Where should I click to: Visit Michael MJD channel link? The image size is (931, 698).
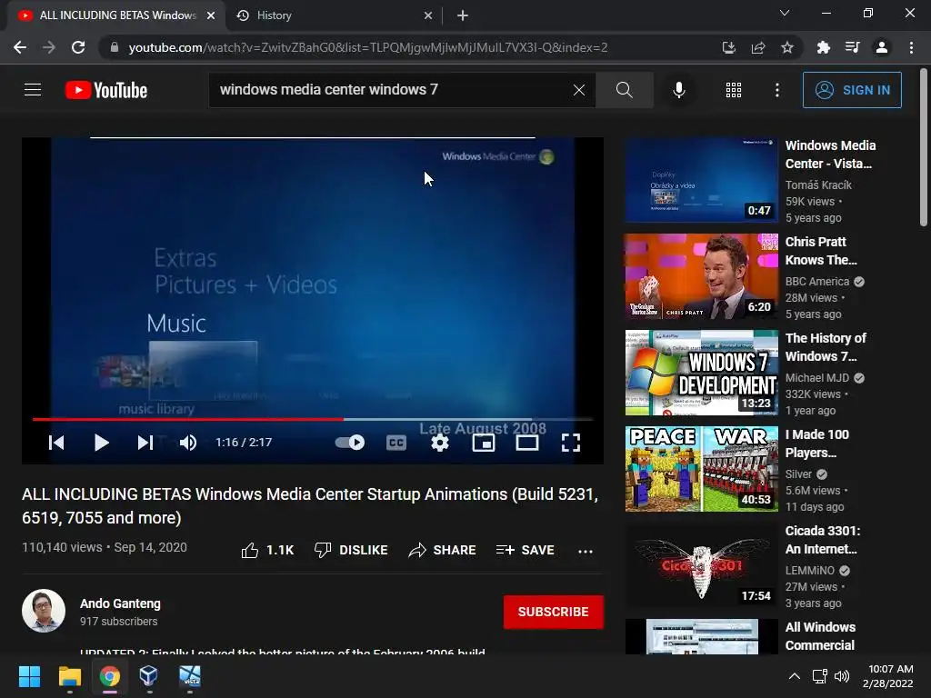[x=817, y=377]
